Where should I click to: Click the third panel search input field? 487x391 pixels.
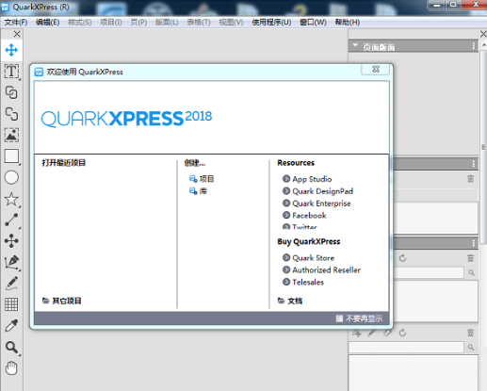429,272
